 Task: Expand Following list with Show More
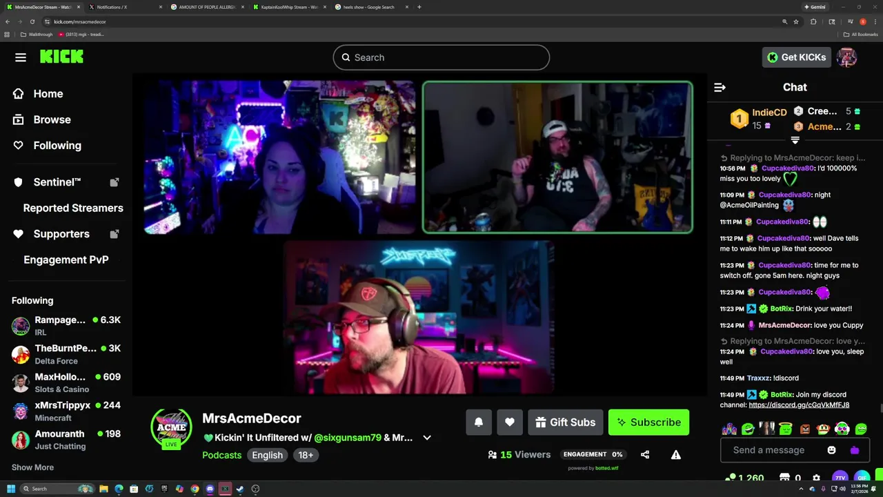(32, 467)
